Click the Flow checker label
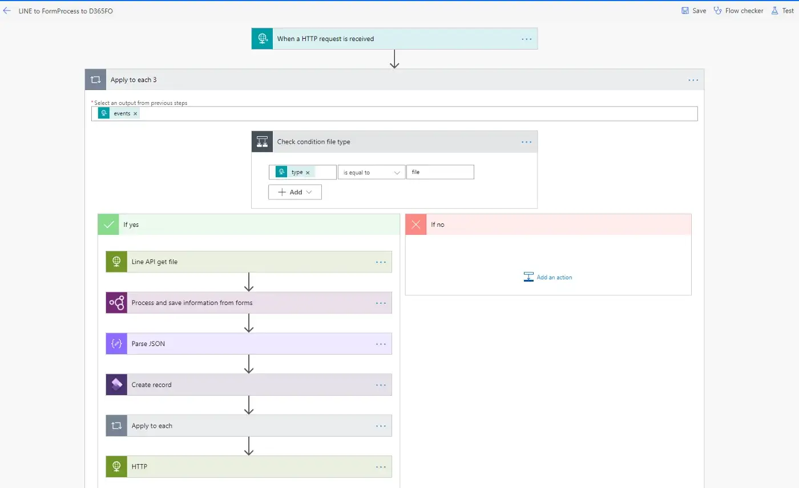Screen dimensions: 799x488 744,11
